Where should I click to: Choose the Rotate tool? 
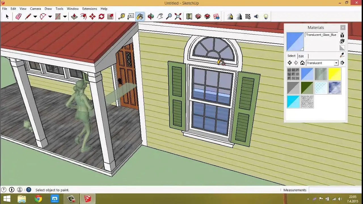tap(102, 17)
